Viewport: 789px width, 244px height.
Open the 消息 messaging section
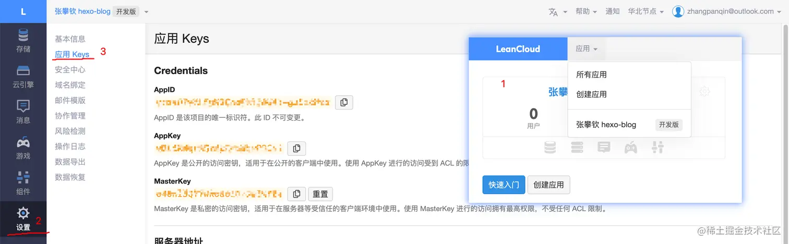pos(23,112)
